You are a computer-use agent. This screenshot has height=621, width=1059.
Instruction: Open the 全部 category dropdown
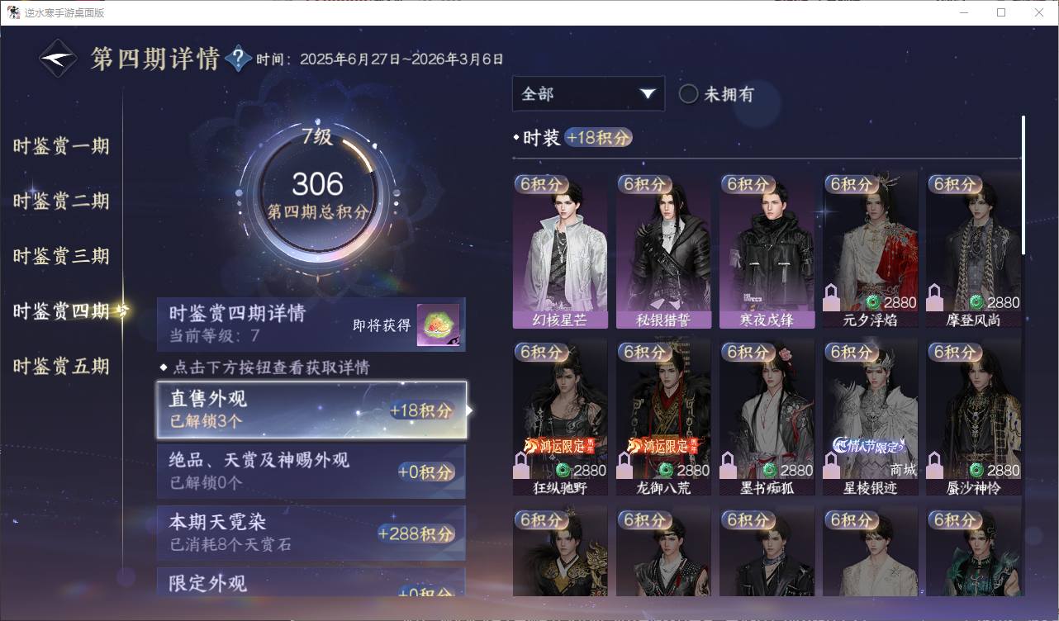point(588,93)
